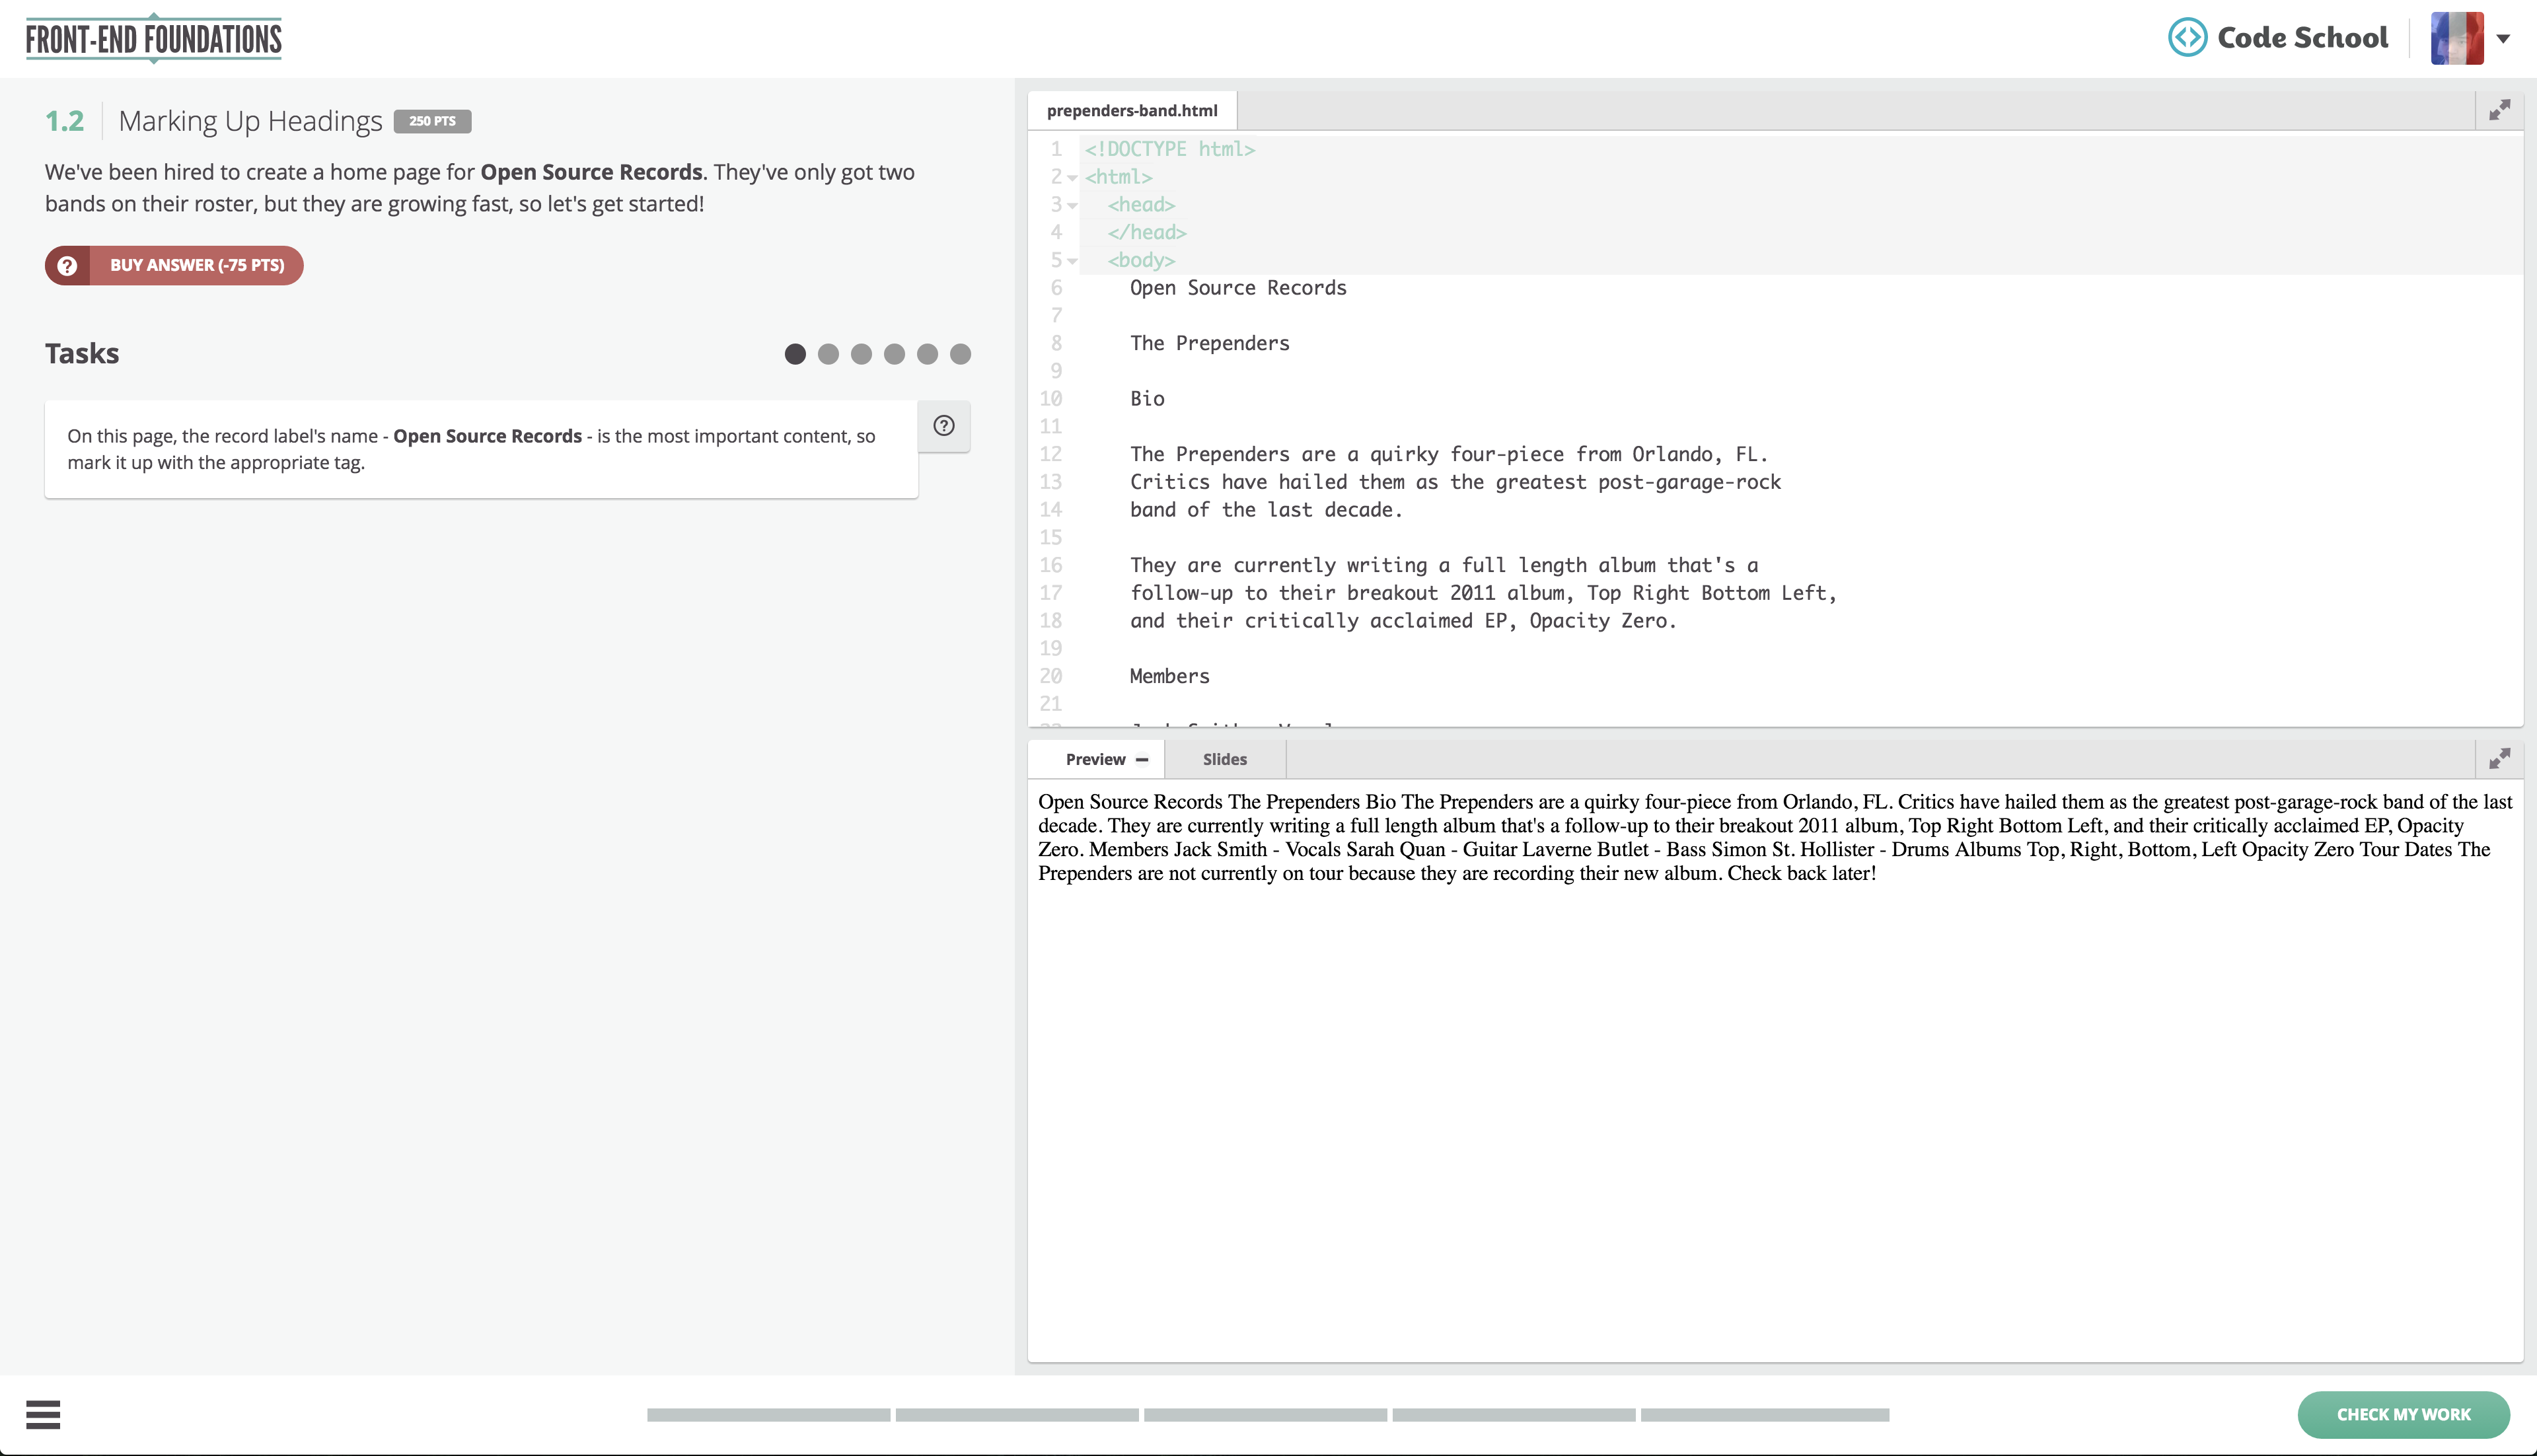Click the Buy Answer button
Viewport: 2537px width, 1456px height.
[174, 265]
